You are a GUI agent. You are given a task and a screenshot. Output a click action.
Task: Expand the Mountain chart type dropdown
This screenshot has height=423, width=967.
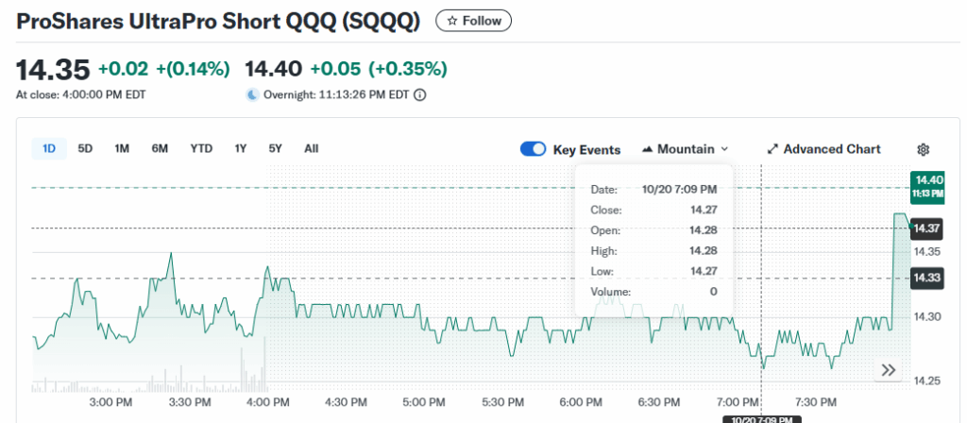click(x=724, y=149)
